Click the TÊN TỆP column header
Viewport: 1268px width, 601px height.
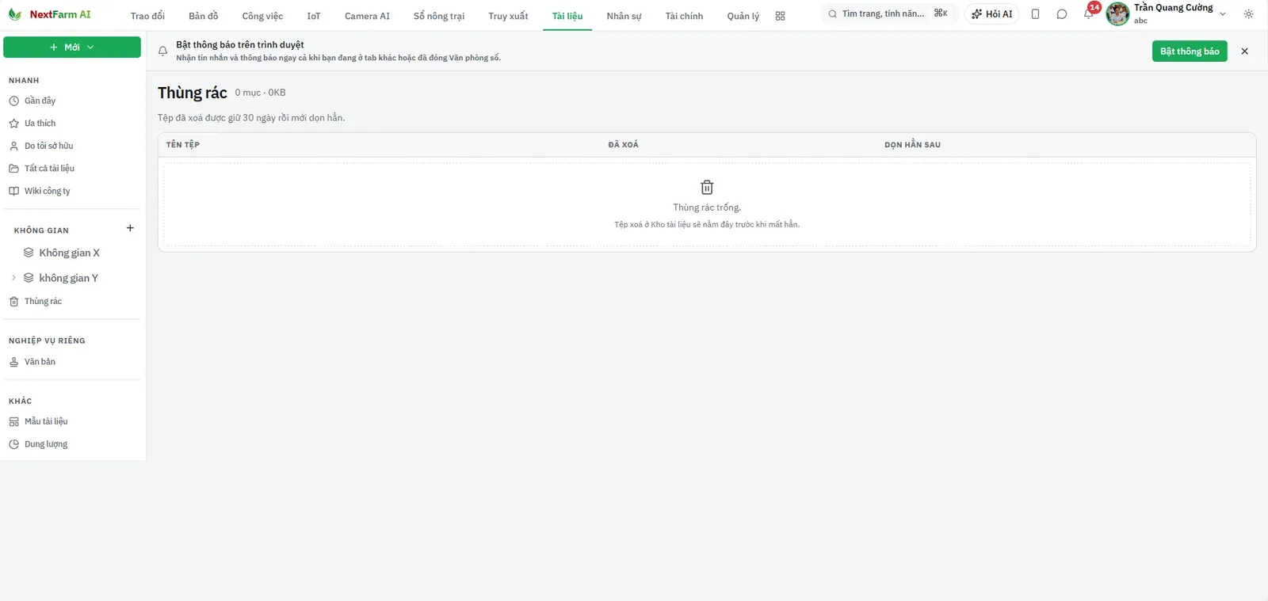183,145
